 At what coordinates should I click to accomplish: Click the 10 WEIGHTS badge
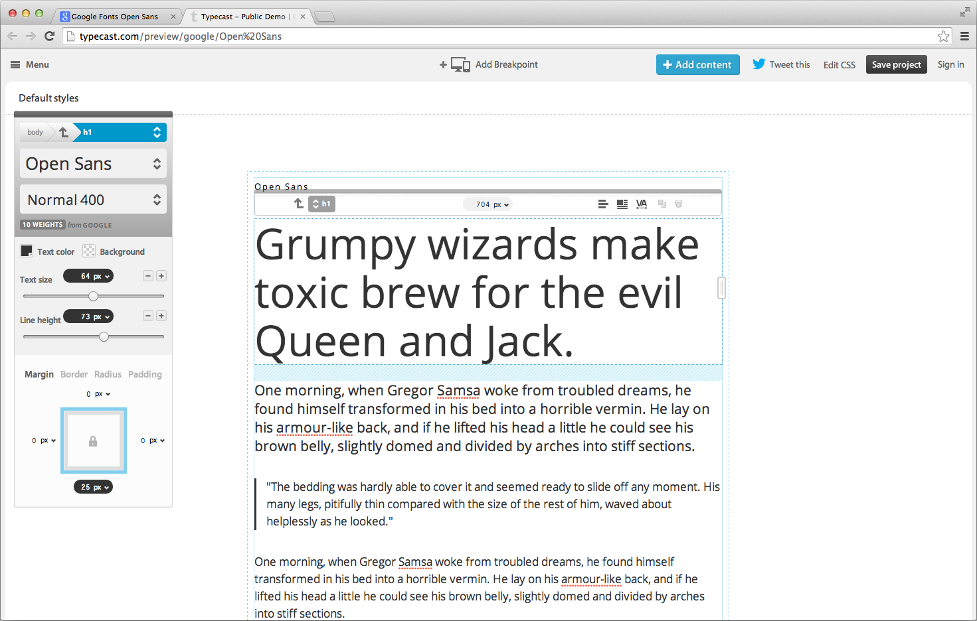(x=43, y=225)
